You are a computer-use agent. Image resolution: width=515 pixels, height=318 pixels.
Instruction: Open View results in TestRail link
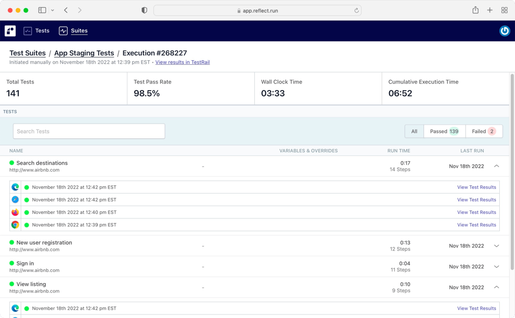(x=182, y=62)
